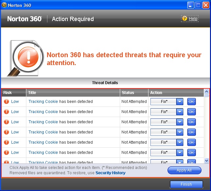Click the Norton 360 logo icon in title bar
This screenshot has width=211, height=191.
coord(4,5)
